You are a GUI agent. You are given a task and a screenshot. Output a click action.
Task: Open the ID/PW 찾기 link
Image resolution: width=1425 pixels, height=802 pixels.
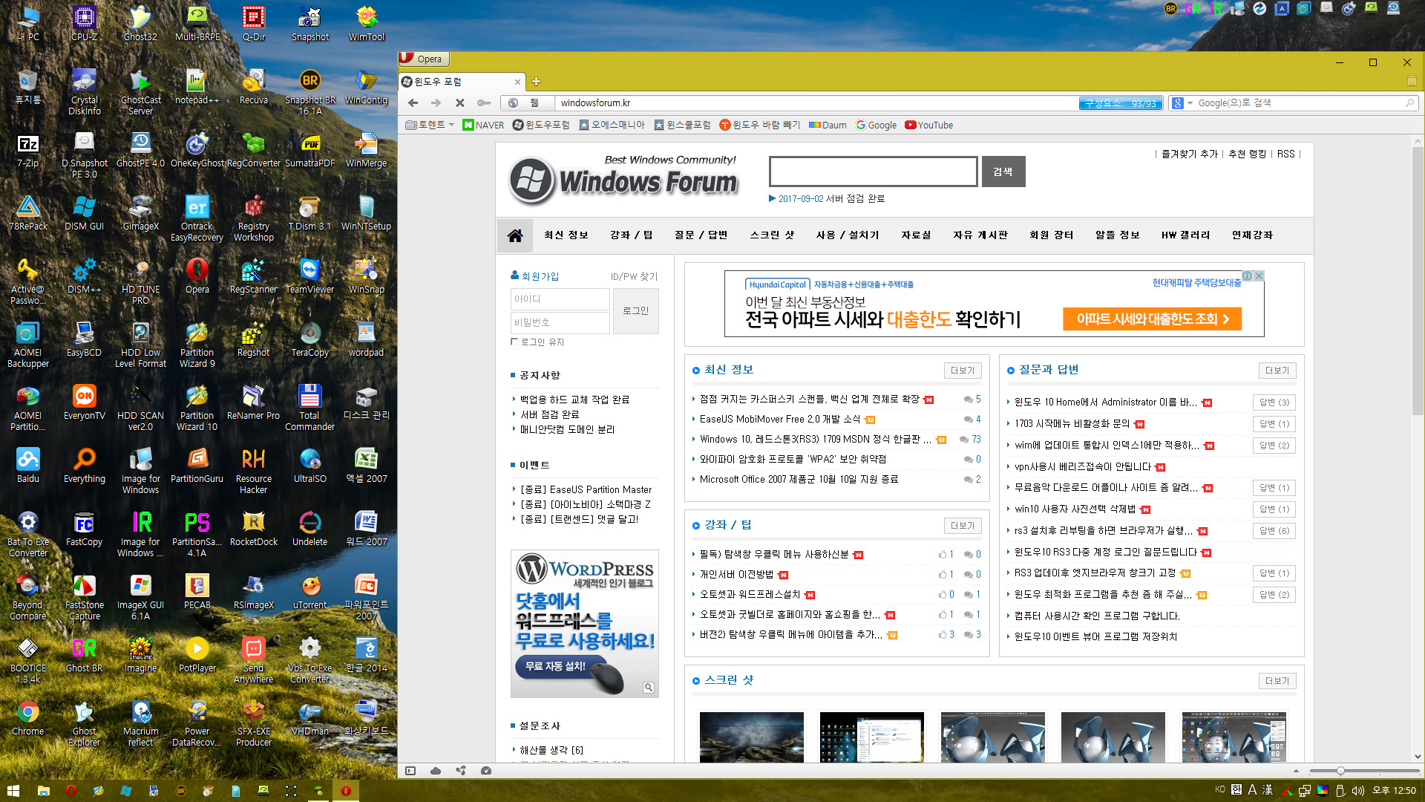(x=634, y=276)
